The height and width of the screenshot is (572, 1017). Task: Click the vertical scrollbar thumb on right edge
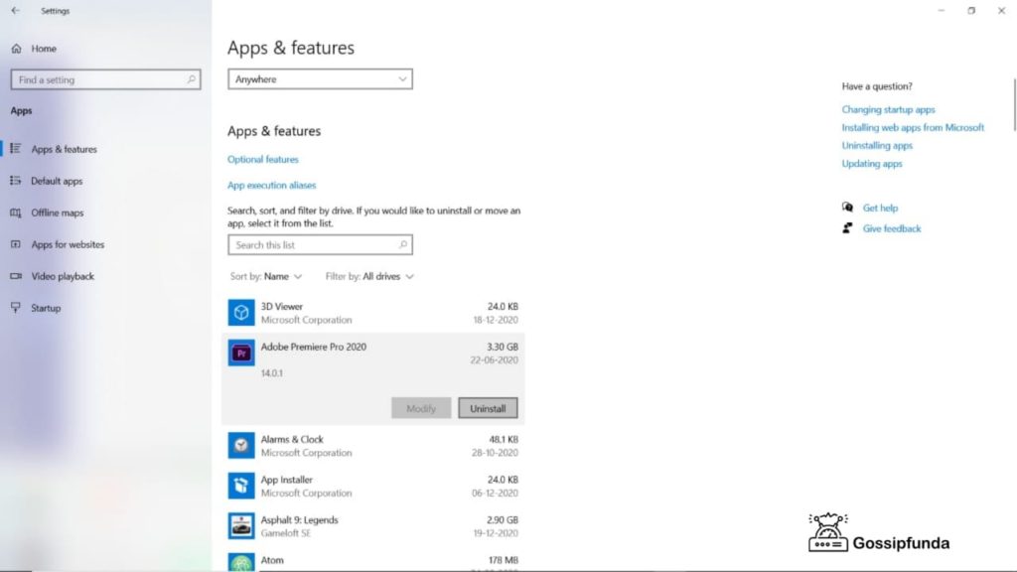(1014, 104)
